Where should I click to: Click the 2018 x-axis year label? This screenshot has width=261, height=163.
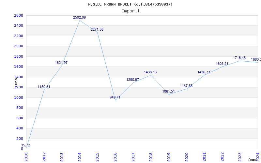click(151, 157)
